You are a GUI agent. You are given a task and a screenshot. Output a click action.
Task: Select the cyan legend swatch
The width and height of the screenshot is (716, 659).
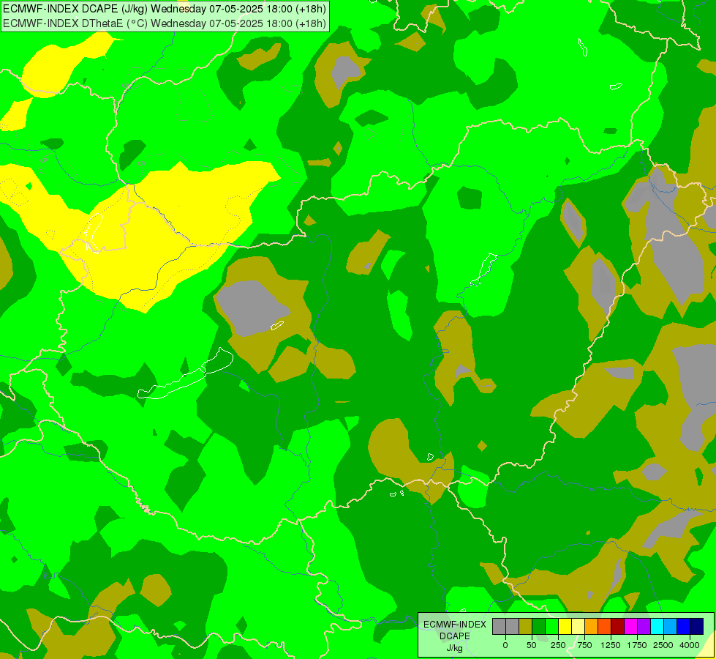[x=657, y=627]
